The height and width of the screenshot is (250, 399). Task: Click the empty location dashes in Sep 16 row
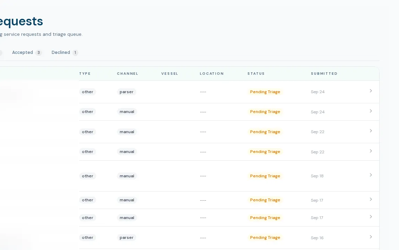click(203, 238)
